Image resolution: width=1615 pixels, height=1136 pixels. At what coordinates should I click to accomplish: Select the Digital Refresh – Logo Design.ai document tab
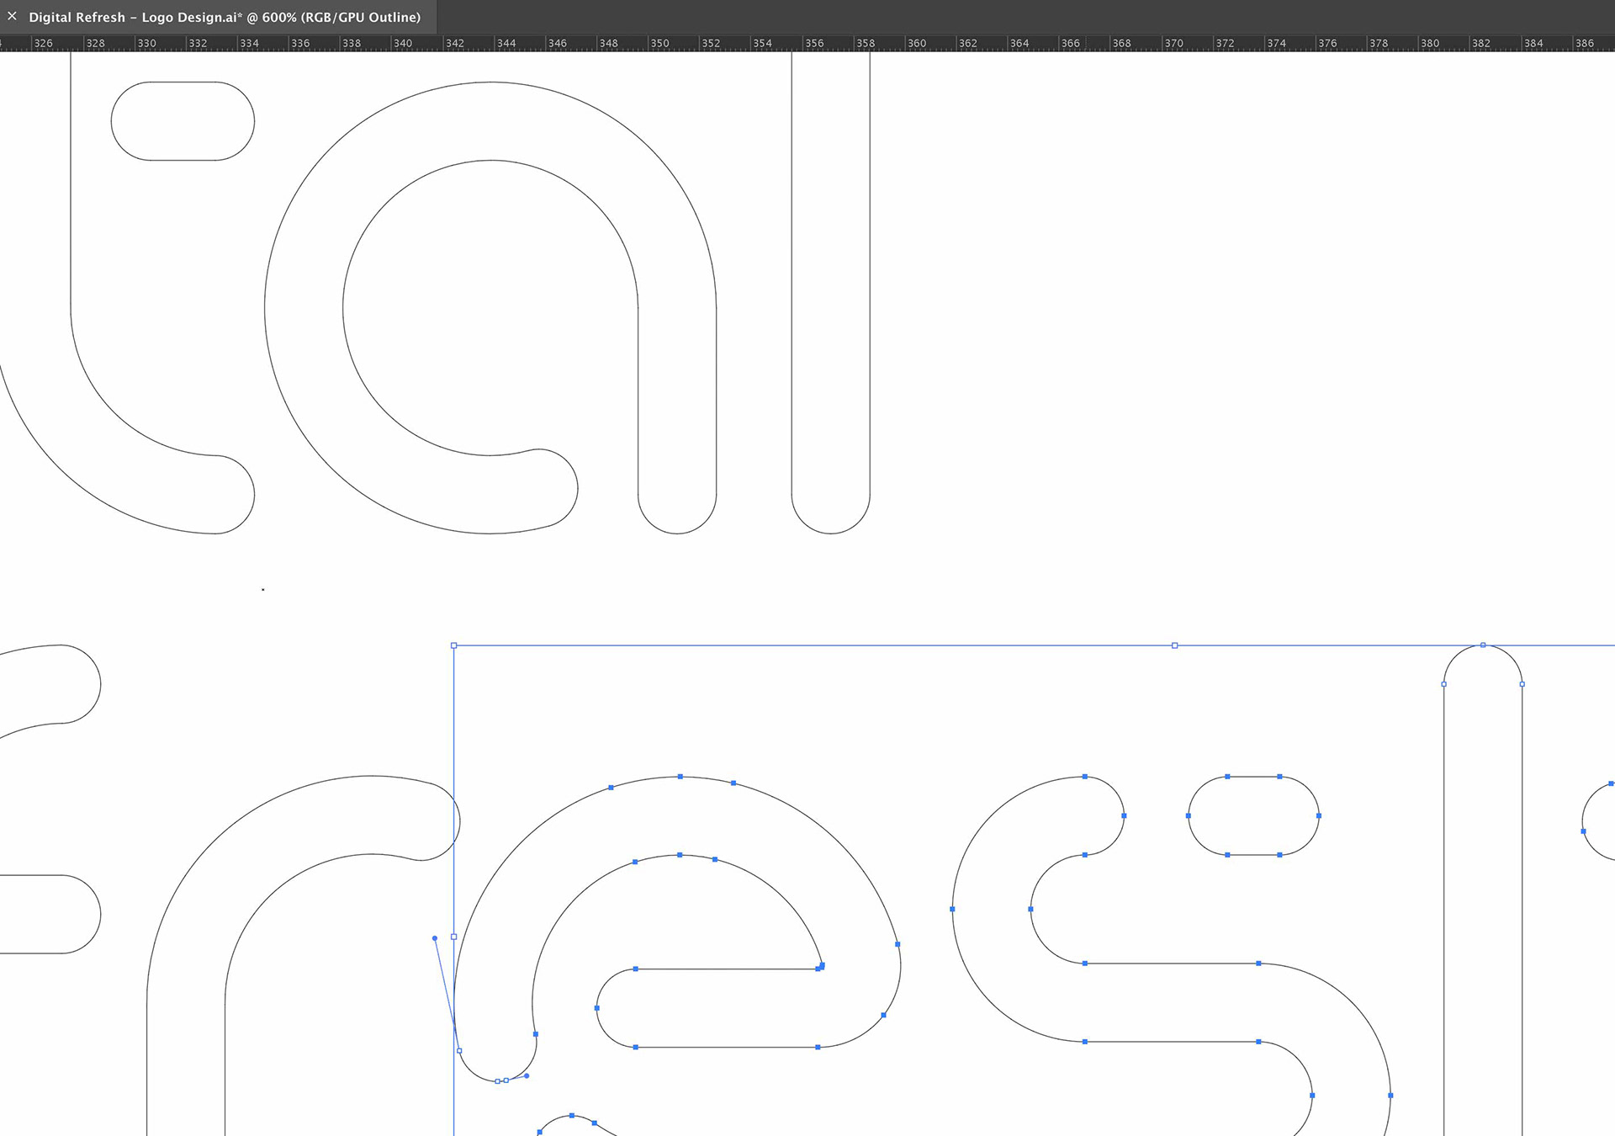(x=225, y=17)
